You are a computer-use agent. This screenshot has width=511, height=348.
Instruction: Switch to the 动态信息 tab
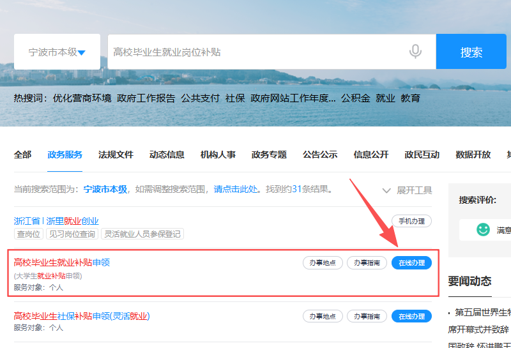click(x=167, y=155)
